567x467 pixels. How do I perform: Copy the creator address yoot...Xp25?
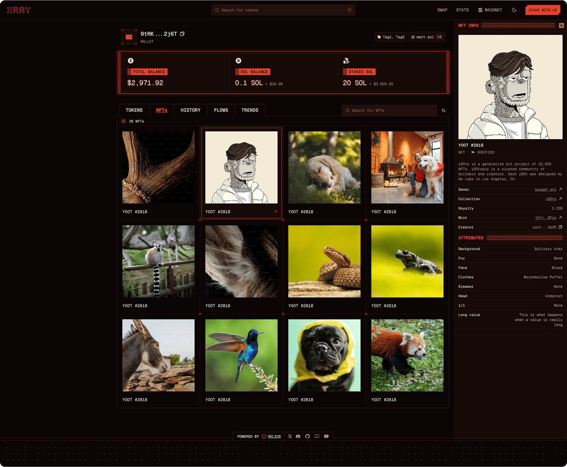[x=560, y=227]
